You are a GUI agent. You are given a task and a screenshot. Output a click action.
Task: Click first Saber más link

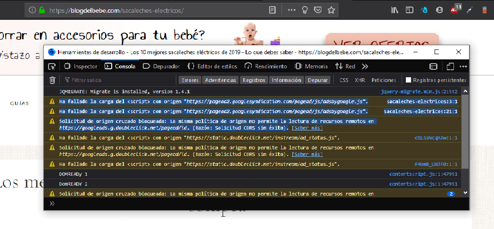(x=307, y=128)
